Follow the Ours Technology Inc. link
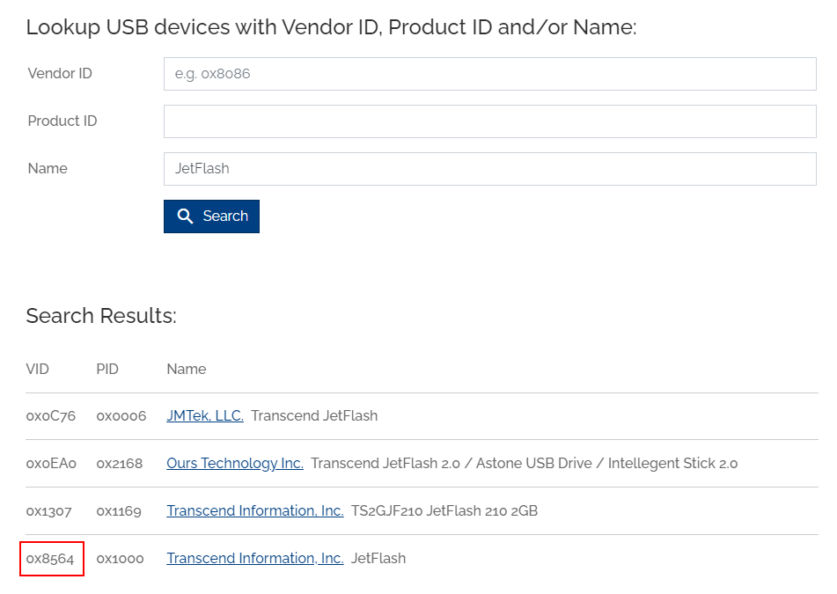 tap(235, 464)
